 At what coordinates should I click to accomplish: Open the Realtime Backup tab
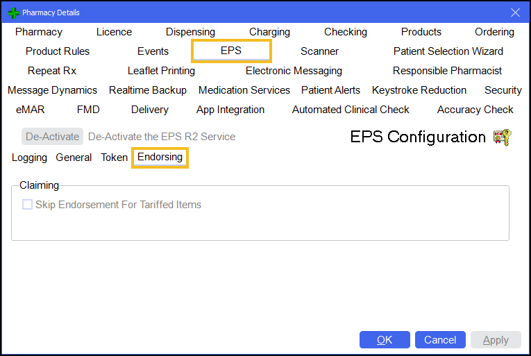(x=148, y=90)
